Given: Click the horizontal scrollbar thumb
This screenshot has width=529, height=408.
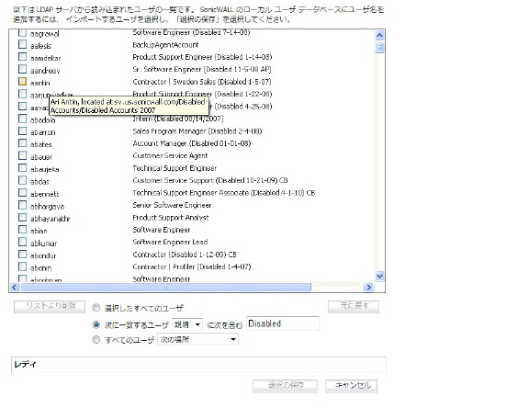Looking at the screenshot, I should (x=165, y=288).
